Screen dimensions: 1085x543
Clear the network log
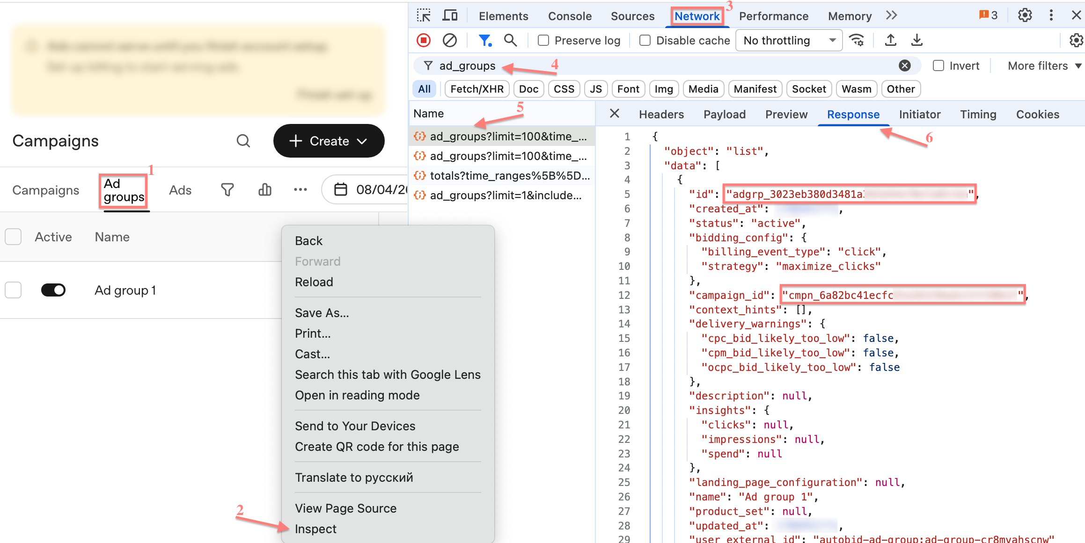(x=449, y=41)
